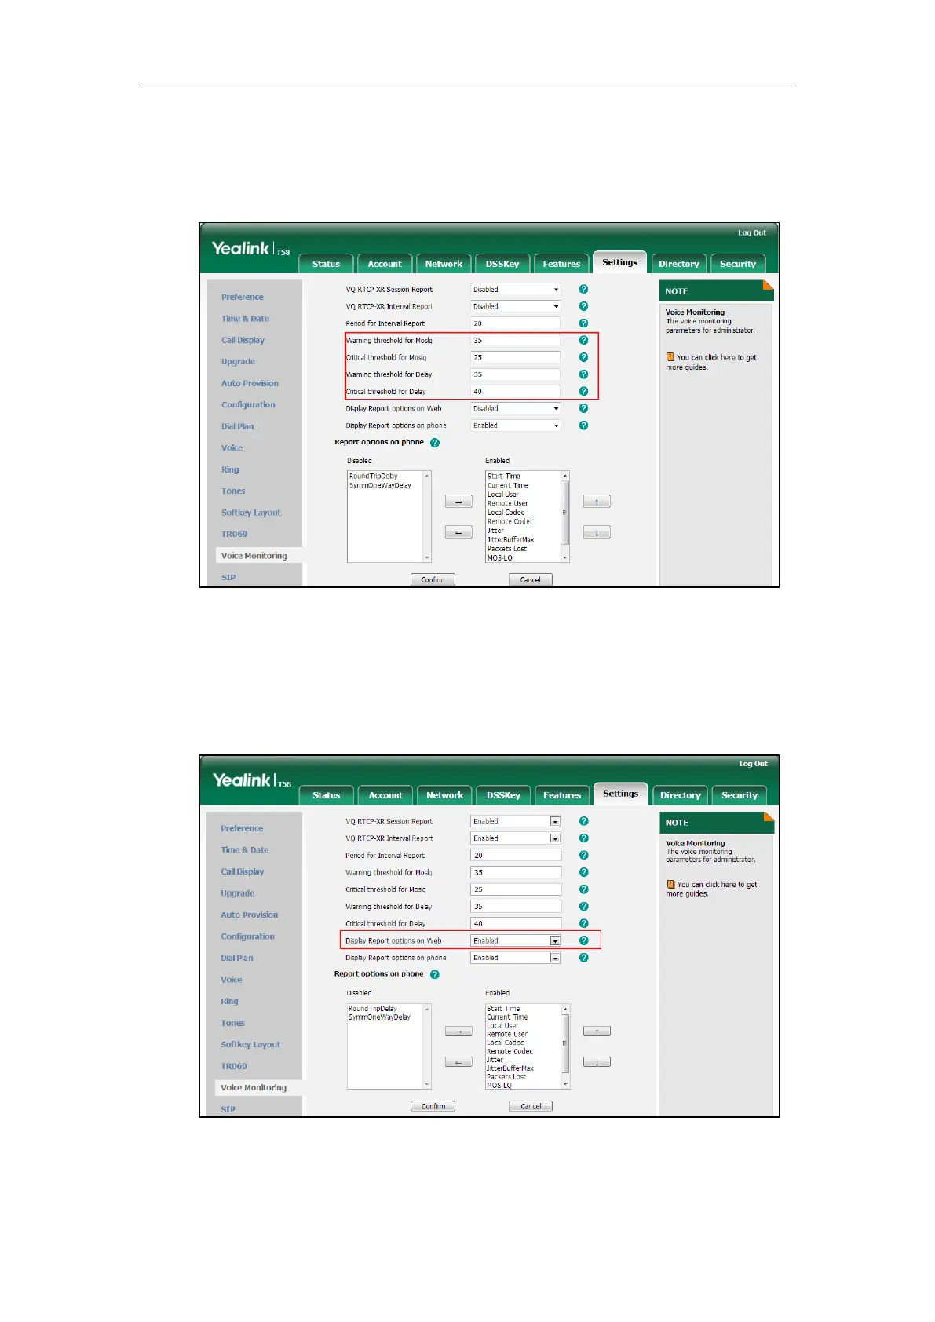Click help icon for Warning threshold for Moslq, lower screenshot
The width and height of the screenshot is (935, 1322).
(583, 872)
